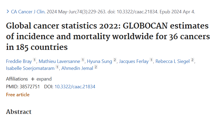Click the expand label next to Affiliations
The image size is (213, 120).
click(44, 79)
